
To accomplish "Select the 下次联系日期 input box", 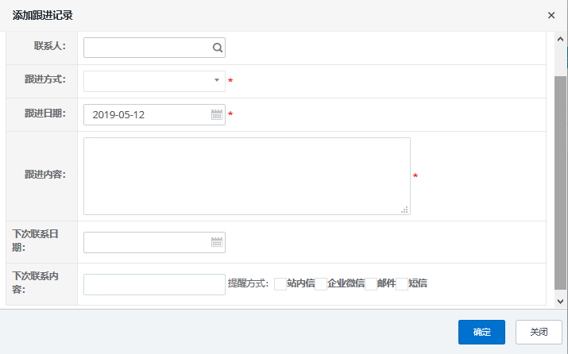I will point(147,242).
